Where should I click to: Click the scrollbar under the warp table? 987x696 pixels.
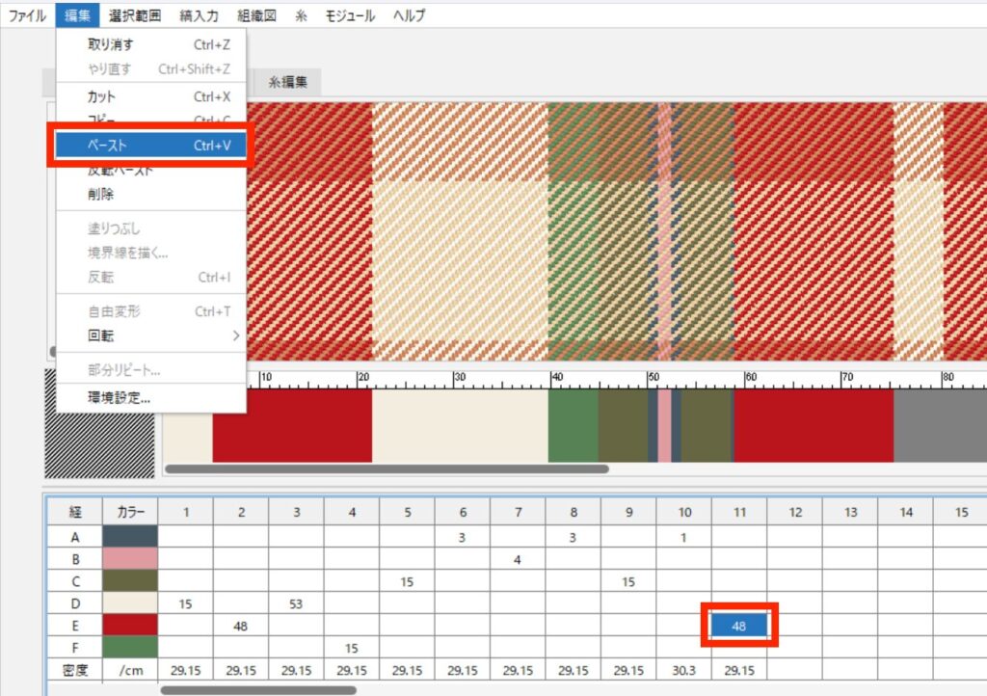tap(258, 690)
